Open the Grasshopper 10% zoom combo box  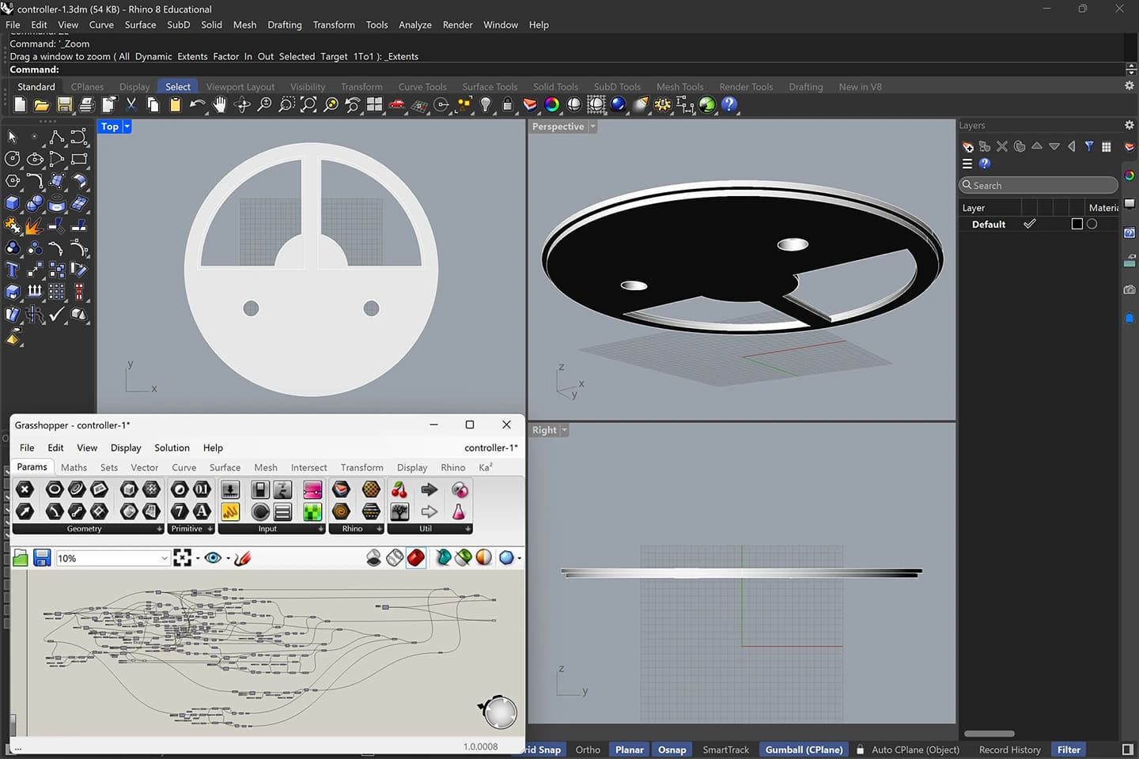point(112,558)
